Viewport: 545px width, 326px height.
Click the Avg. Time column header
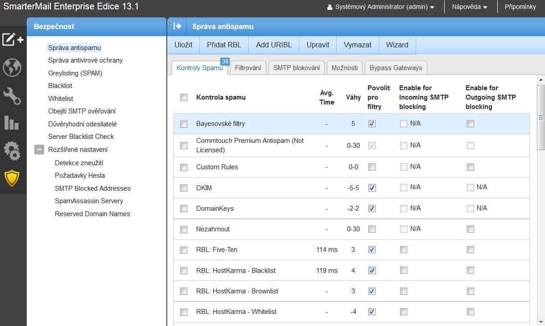point(327,97)
